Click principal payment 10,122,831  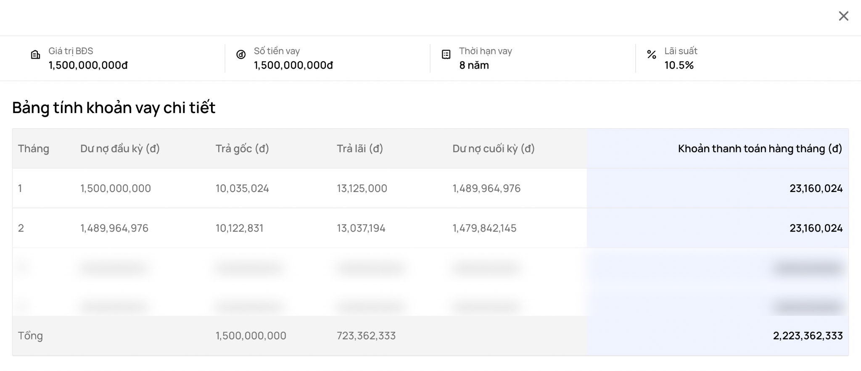click(240, 228)
